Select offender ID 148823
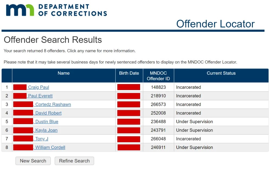Image resolution: width=271 pixels, height=169 pixels. (x=158, y=87)
